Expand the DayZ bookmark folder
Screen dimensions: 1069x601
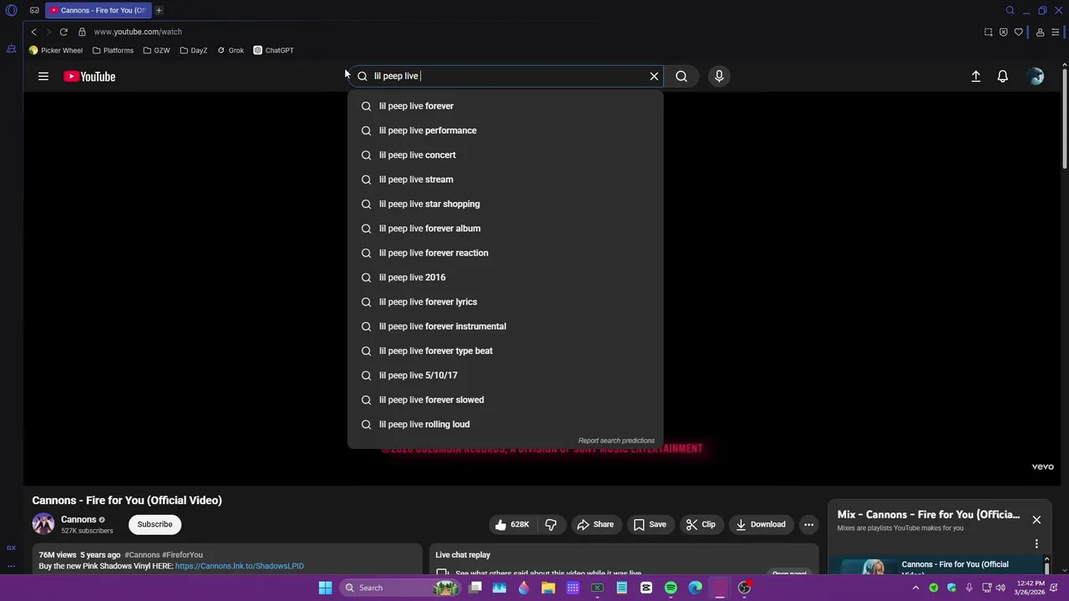point(194,50)
